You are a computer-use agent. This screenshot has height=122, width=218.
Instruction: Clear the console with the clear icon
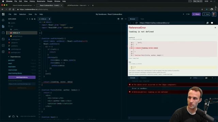pos(191,78)
